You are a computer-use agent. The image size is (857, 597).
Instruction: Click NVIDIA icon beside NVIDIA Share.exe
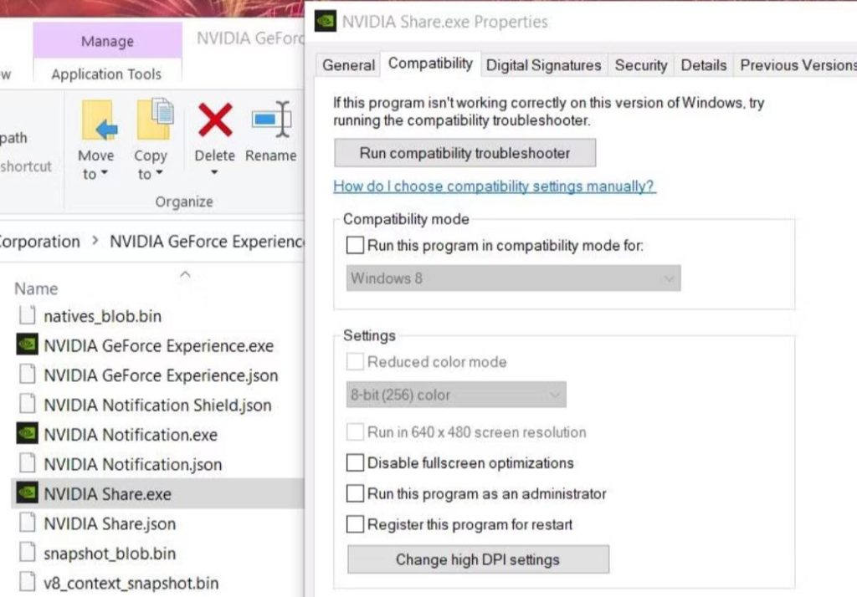[27, 492]
